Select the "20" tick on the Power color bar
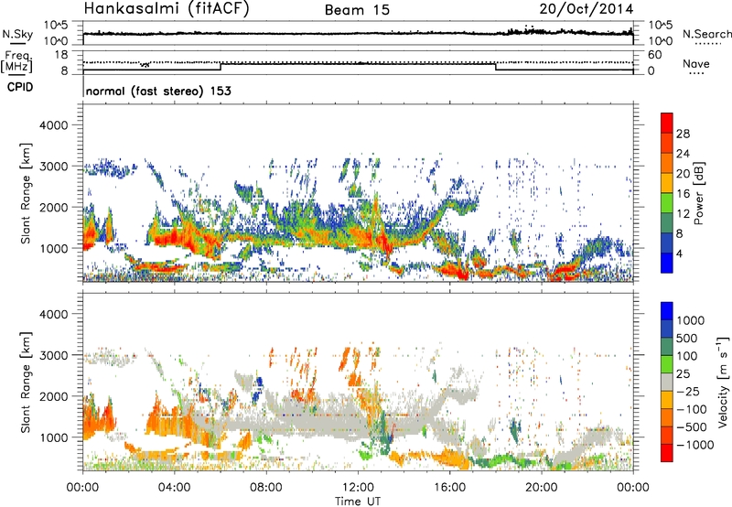 click(x=683, y=174)
